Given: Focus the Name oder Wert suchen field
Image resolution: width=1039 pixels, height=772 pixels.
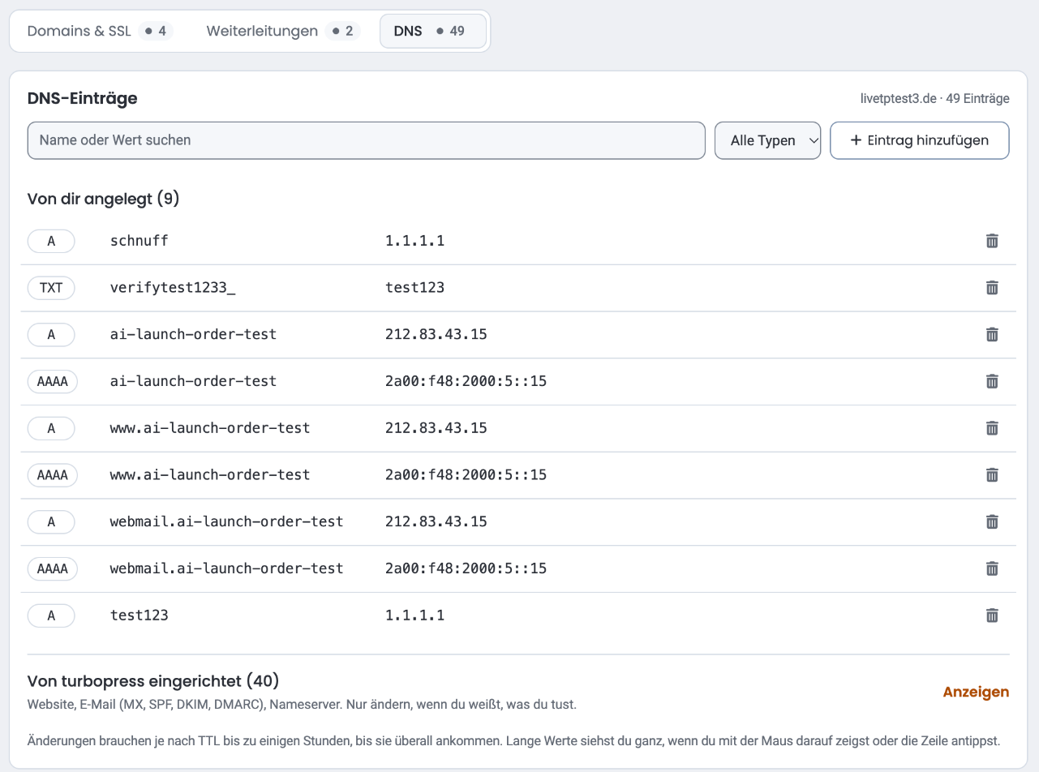Looking at the screenshot, I should (366, 140).
